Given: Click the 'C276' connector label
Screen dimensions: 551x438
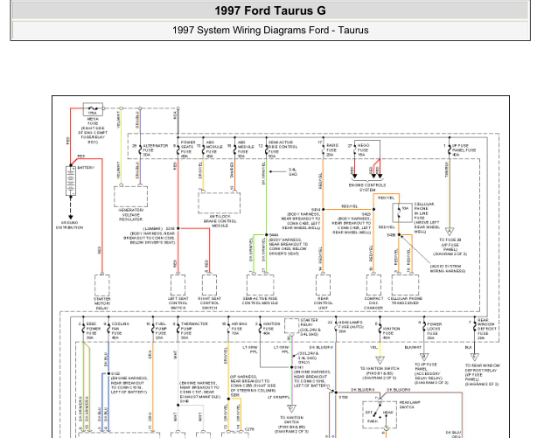Looking at the screenshot, I should [x=249, y=429].
